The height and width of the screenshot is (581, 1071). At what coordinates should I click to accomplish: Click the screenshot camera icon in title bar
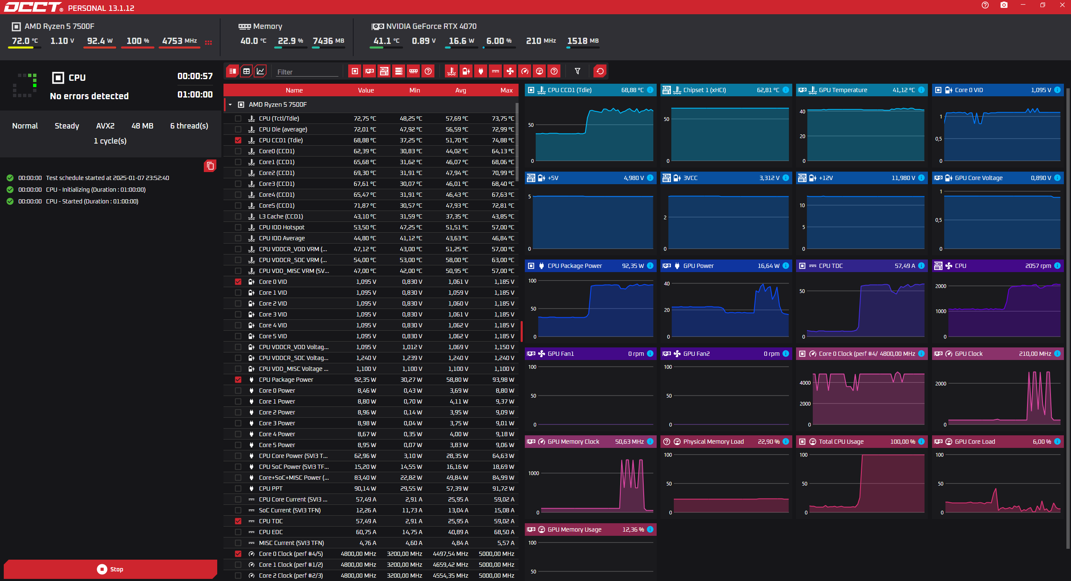pyautogui.click(x=1004, y=5)
